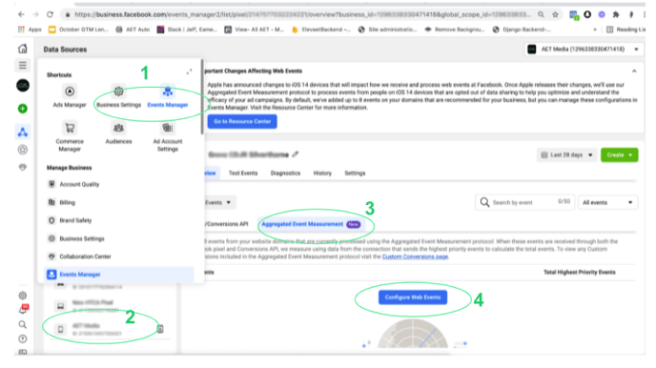Select the Conversions API tab
The image size is (656, 368).
point(226,224)
